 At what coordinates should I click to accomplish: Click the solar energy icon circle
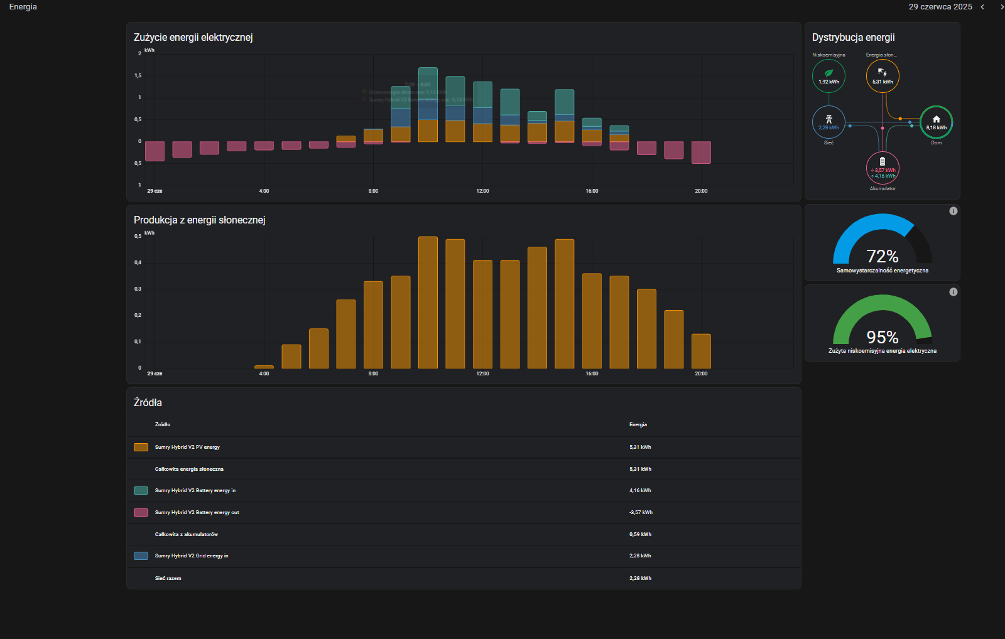pos(883,76)
